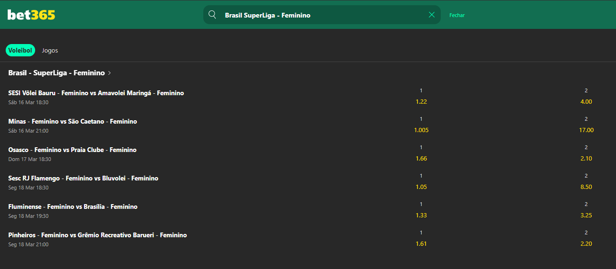Open Pinheiros vs Grêmio Recreativo Barueri match
Viewport: 616px width, 269px height.
(97, 235)
